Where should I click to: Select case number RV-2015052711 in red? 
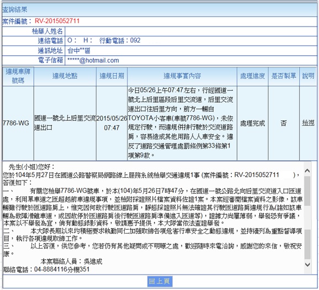click(x=57, y=21)
